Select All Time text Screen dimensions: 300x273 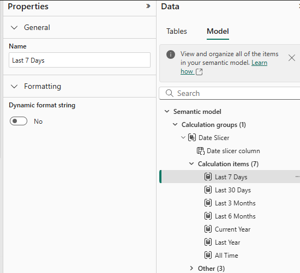[x=226, y=256]
